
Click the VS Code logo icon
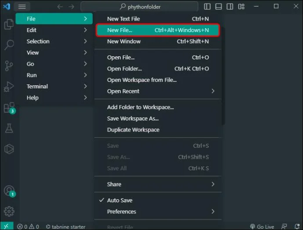(x=7, y=7)
